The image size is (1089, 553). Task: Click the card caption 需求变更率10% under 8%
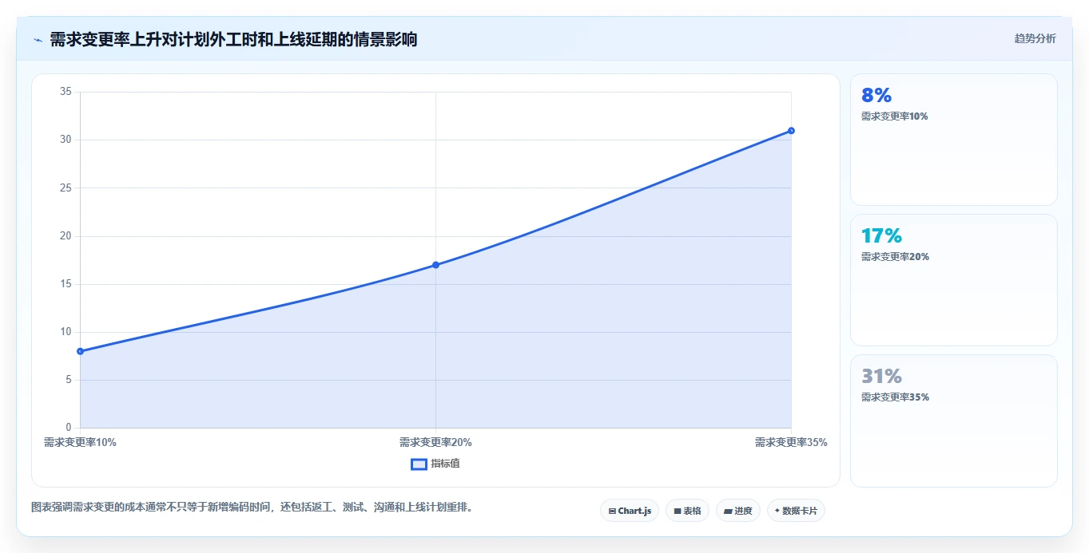[895, 117]
